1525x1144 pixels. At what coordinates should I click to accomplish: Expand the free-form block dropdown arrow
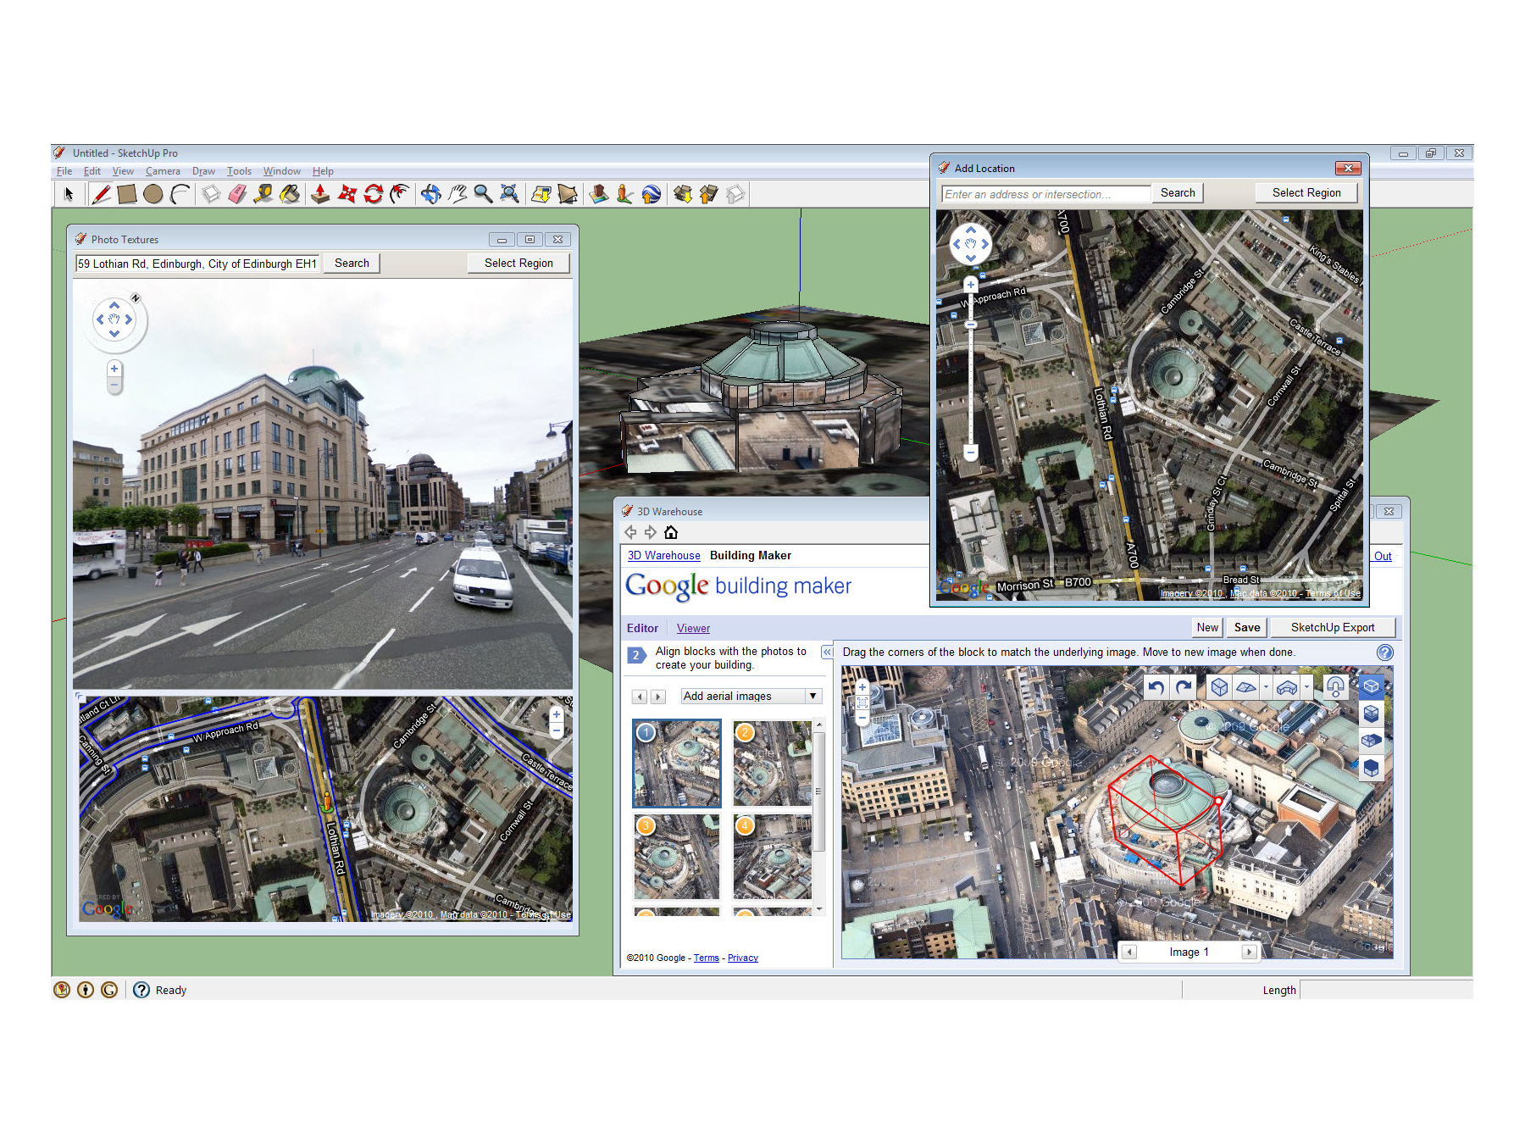click(x=1306, y=687)
